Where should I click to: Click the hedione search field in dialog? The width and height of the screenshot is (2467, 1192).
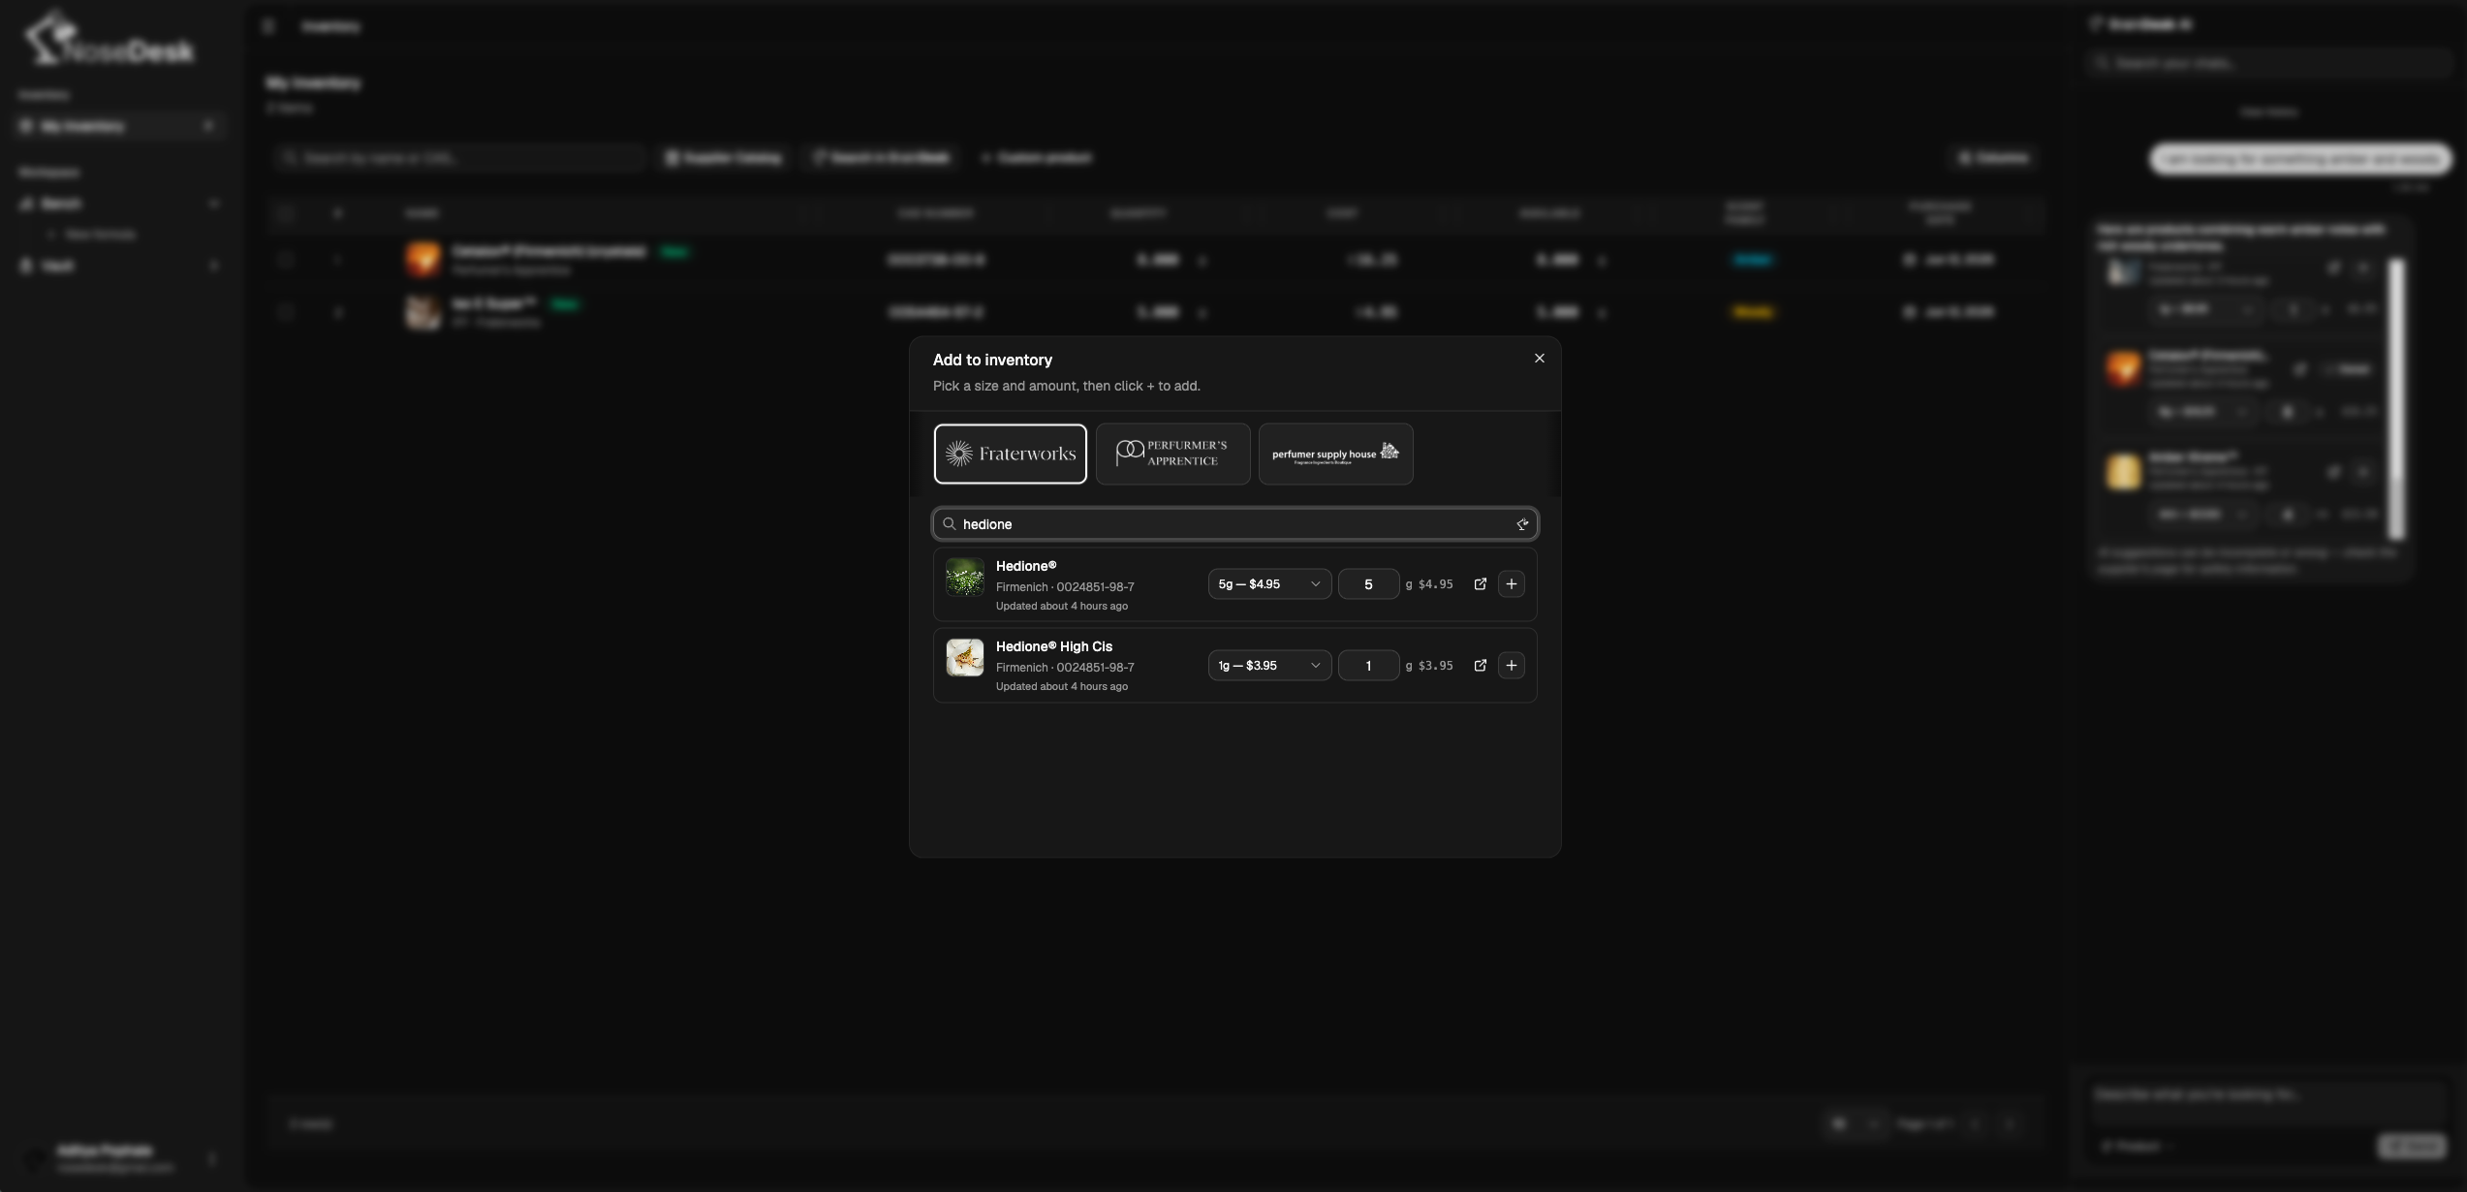coord(1234,524)
